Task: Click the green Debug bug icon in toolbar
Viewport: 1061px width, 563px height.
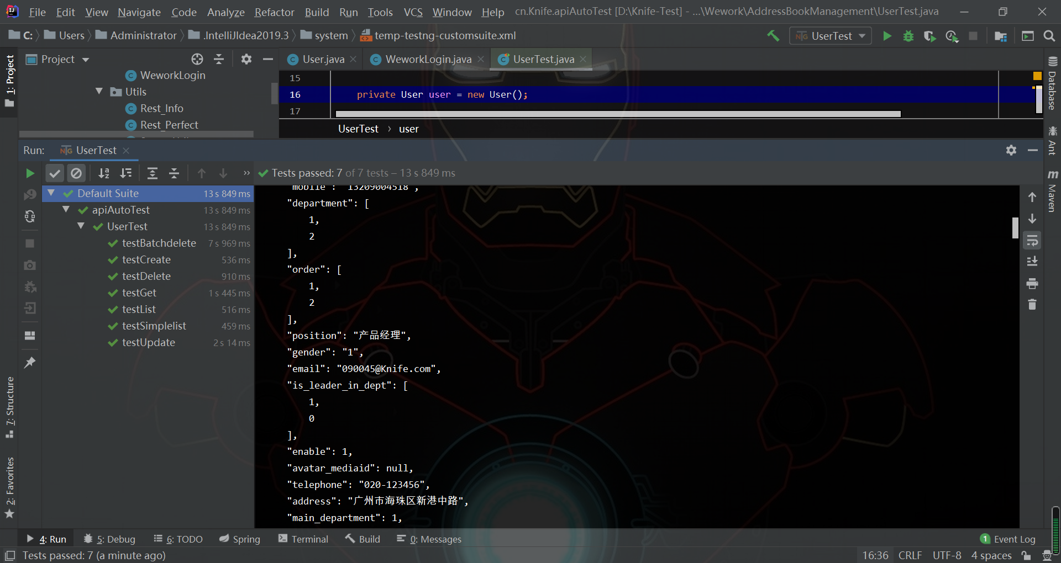Action: point(908,36)
